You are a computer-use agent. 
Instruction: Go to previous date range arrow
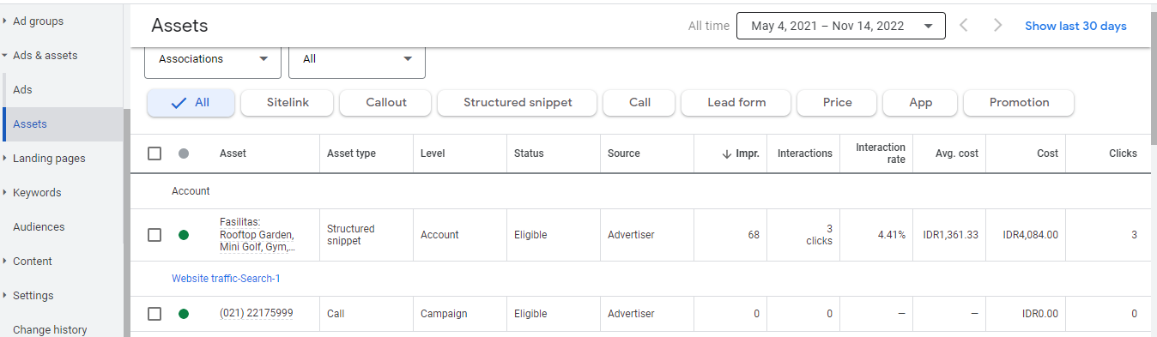964,26
